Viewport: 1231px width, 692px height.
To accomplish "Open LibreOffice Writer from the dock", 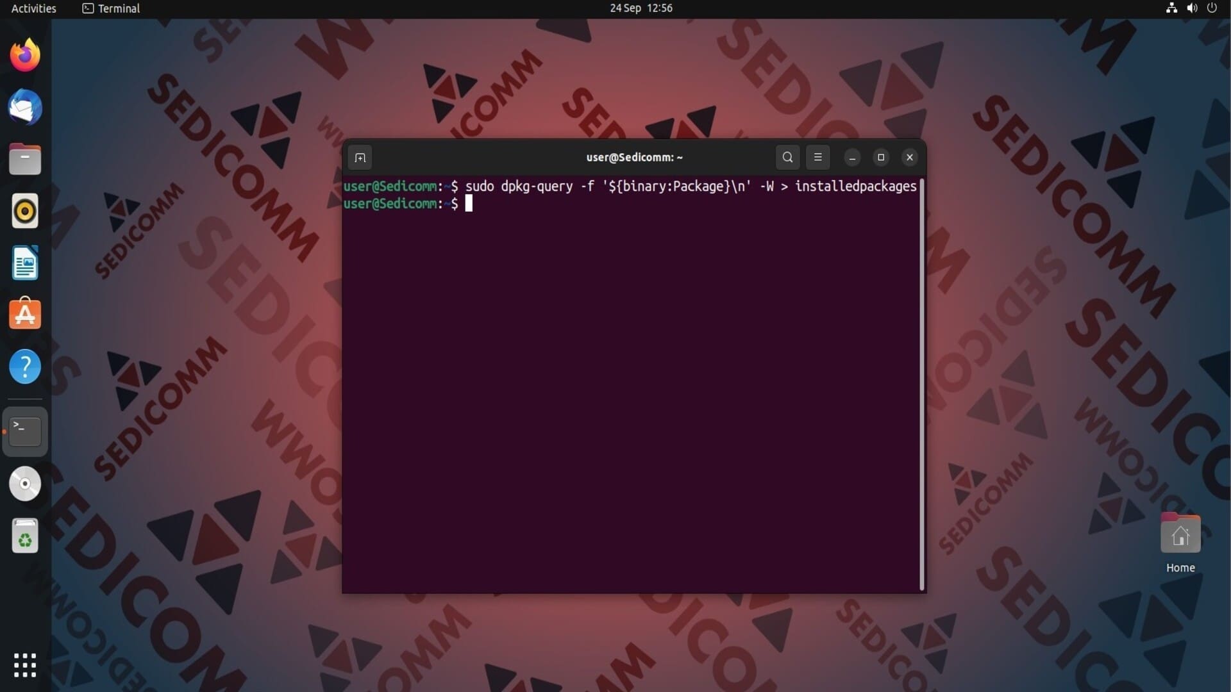I will 25,263.
